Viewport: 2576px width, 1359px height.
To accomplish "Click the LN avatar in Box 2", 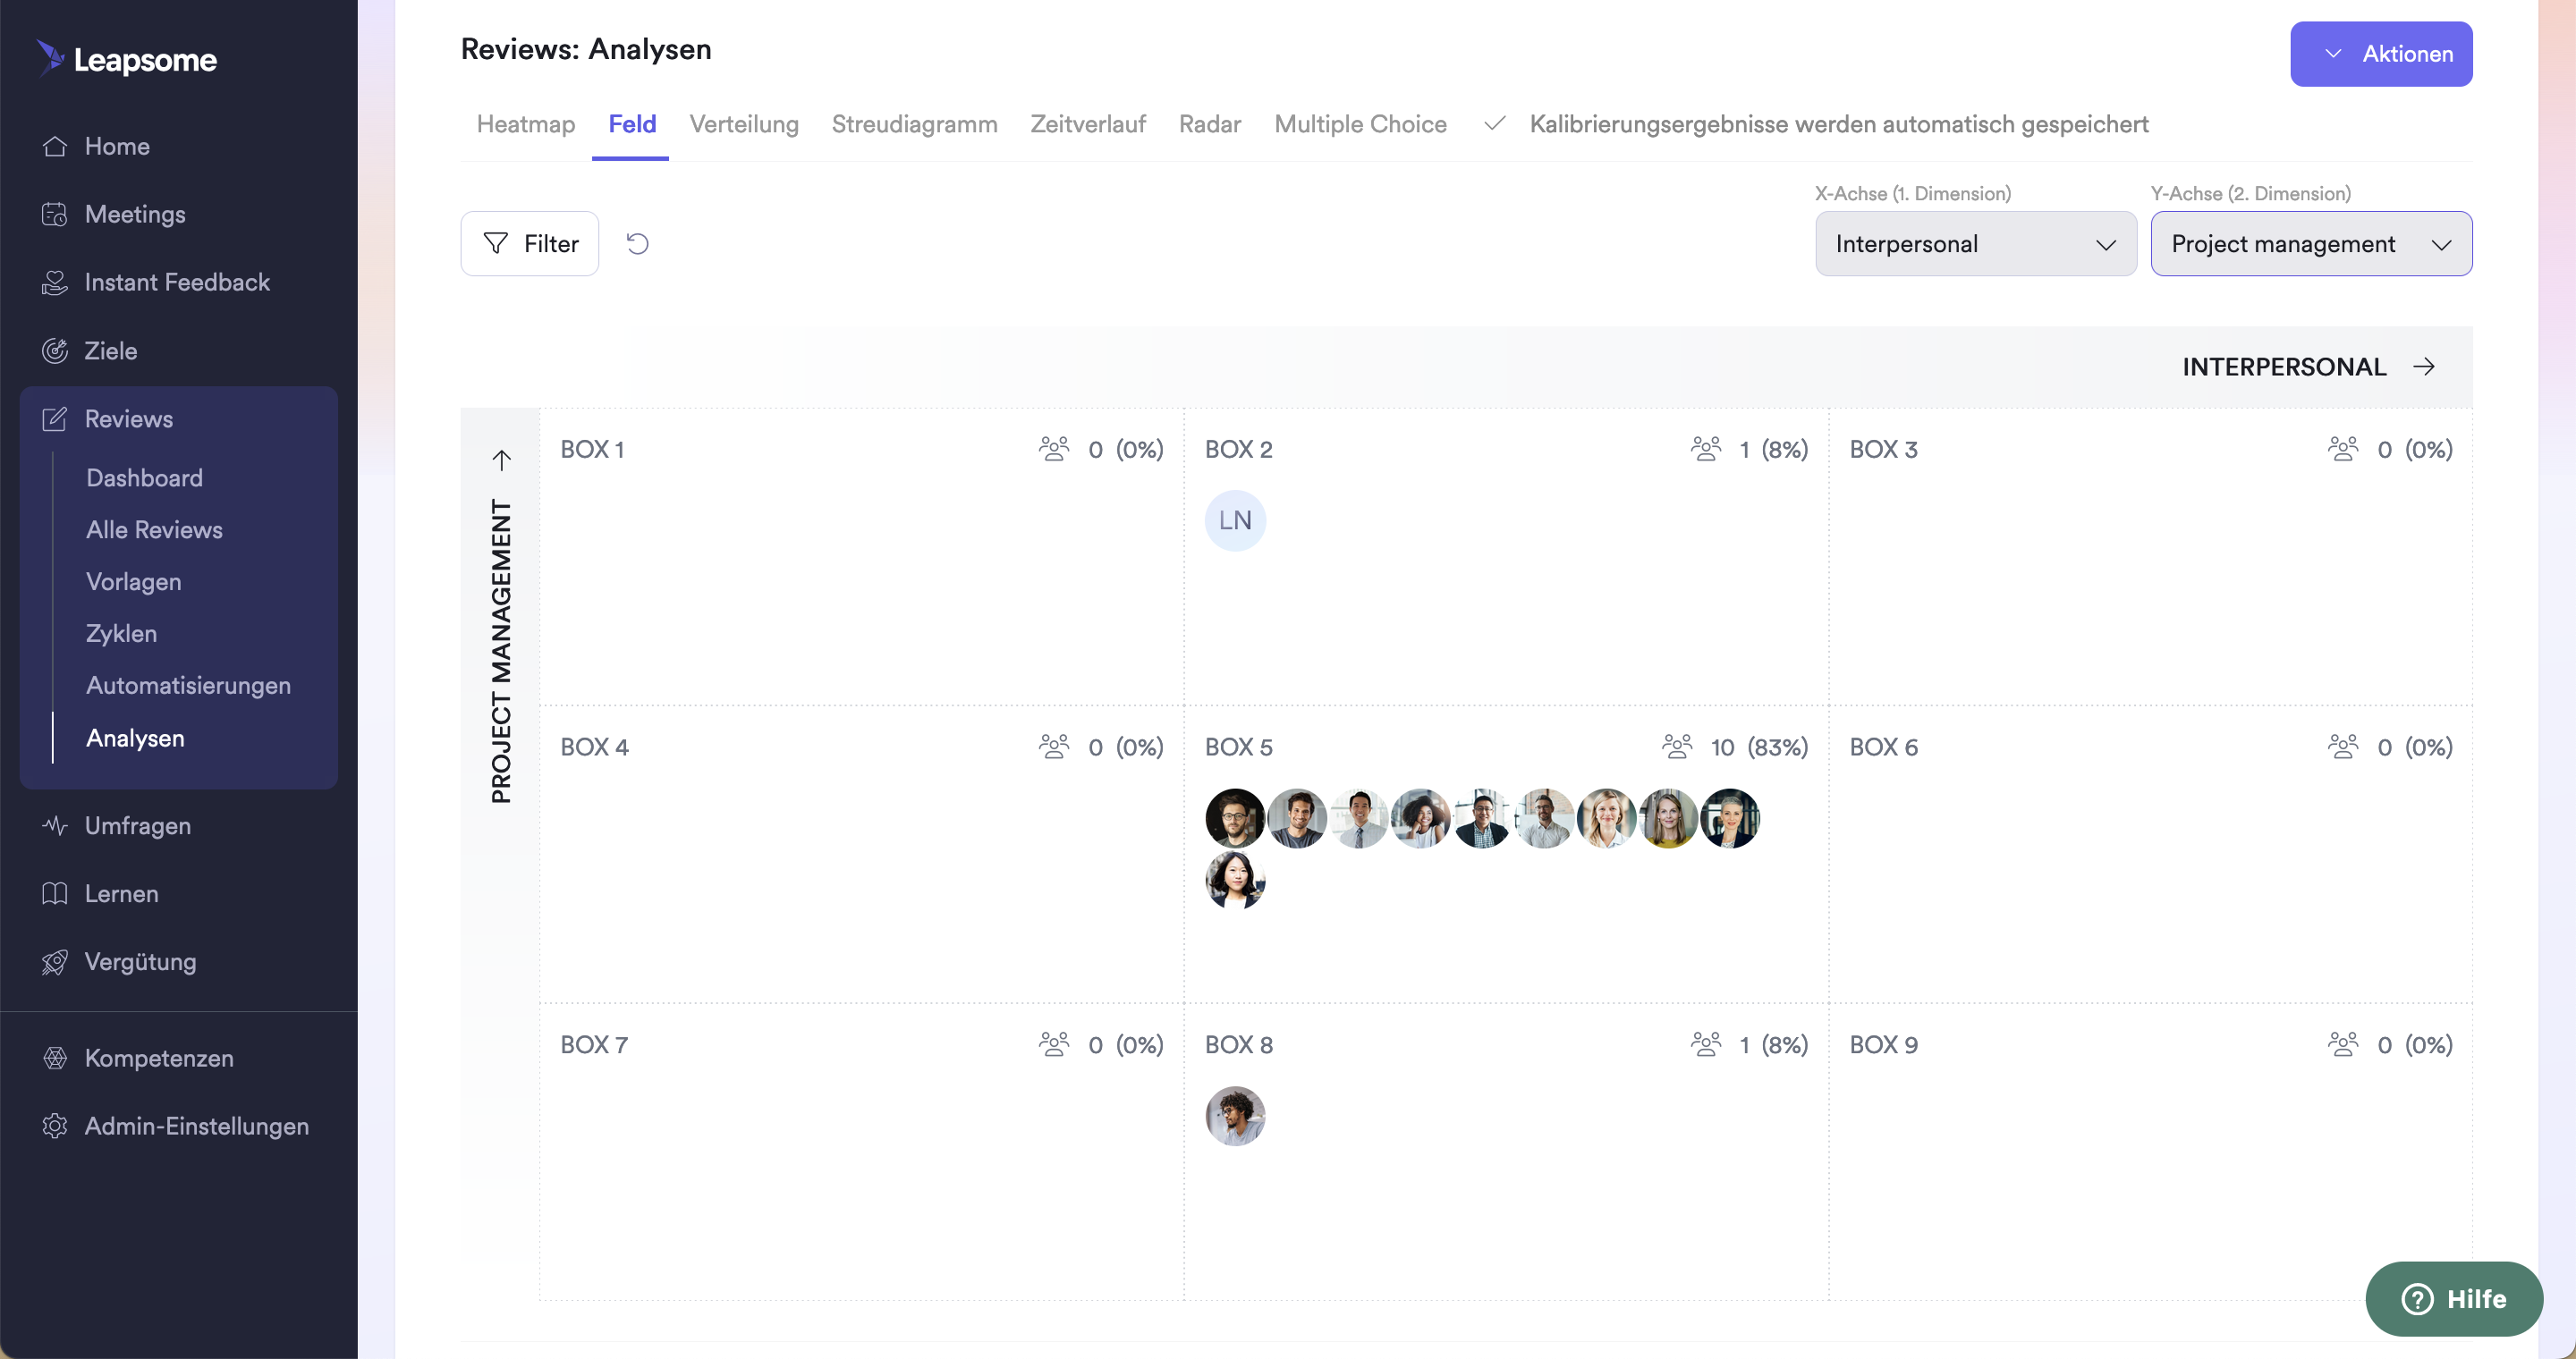I will tap(1235, 520).
